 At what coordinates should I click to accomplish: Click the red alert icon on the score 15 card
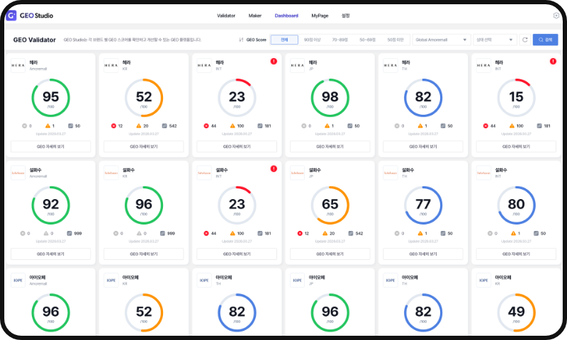pos(553,62)
